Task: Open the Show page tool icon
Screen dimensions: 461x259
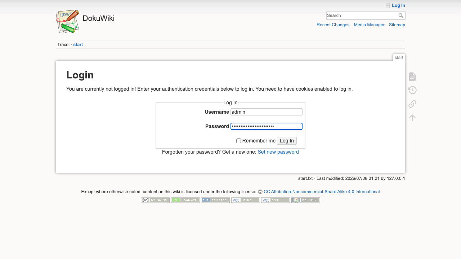Action: pyautogui.click(x=412, y=77)
